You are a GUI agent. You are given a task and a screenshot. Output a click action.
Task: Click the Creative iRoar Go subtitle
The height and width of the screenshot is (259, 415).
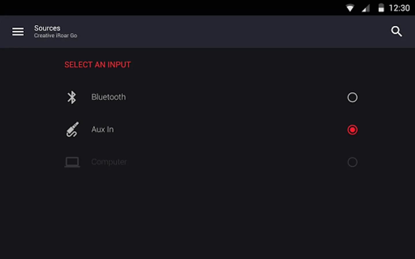click(x=56, y=36)
